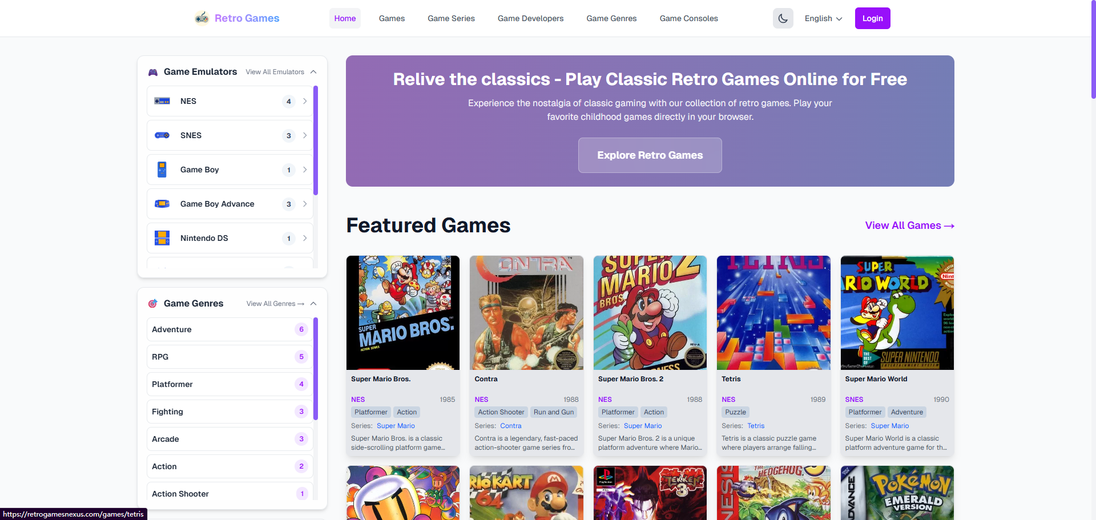1096x520 pixels.
Task: Open the Super Mario World cover thumbnail
Action: pyautogui.click(x=897, y=313)
